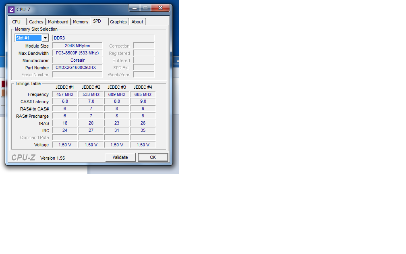The width and height of the screenshot is (406, 254).
Task: Click the empty Registered field
Action: [x=144, y=53]
